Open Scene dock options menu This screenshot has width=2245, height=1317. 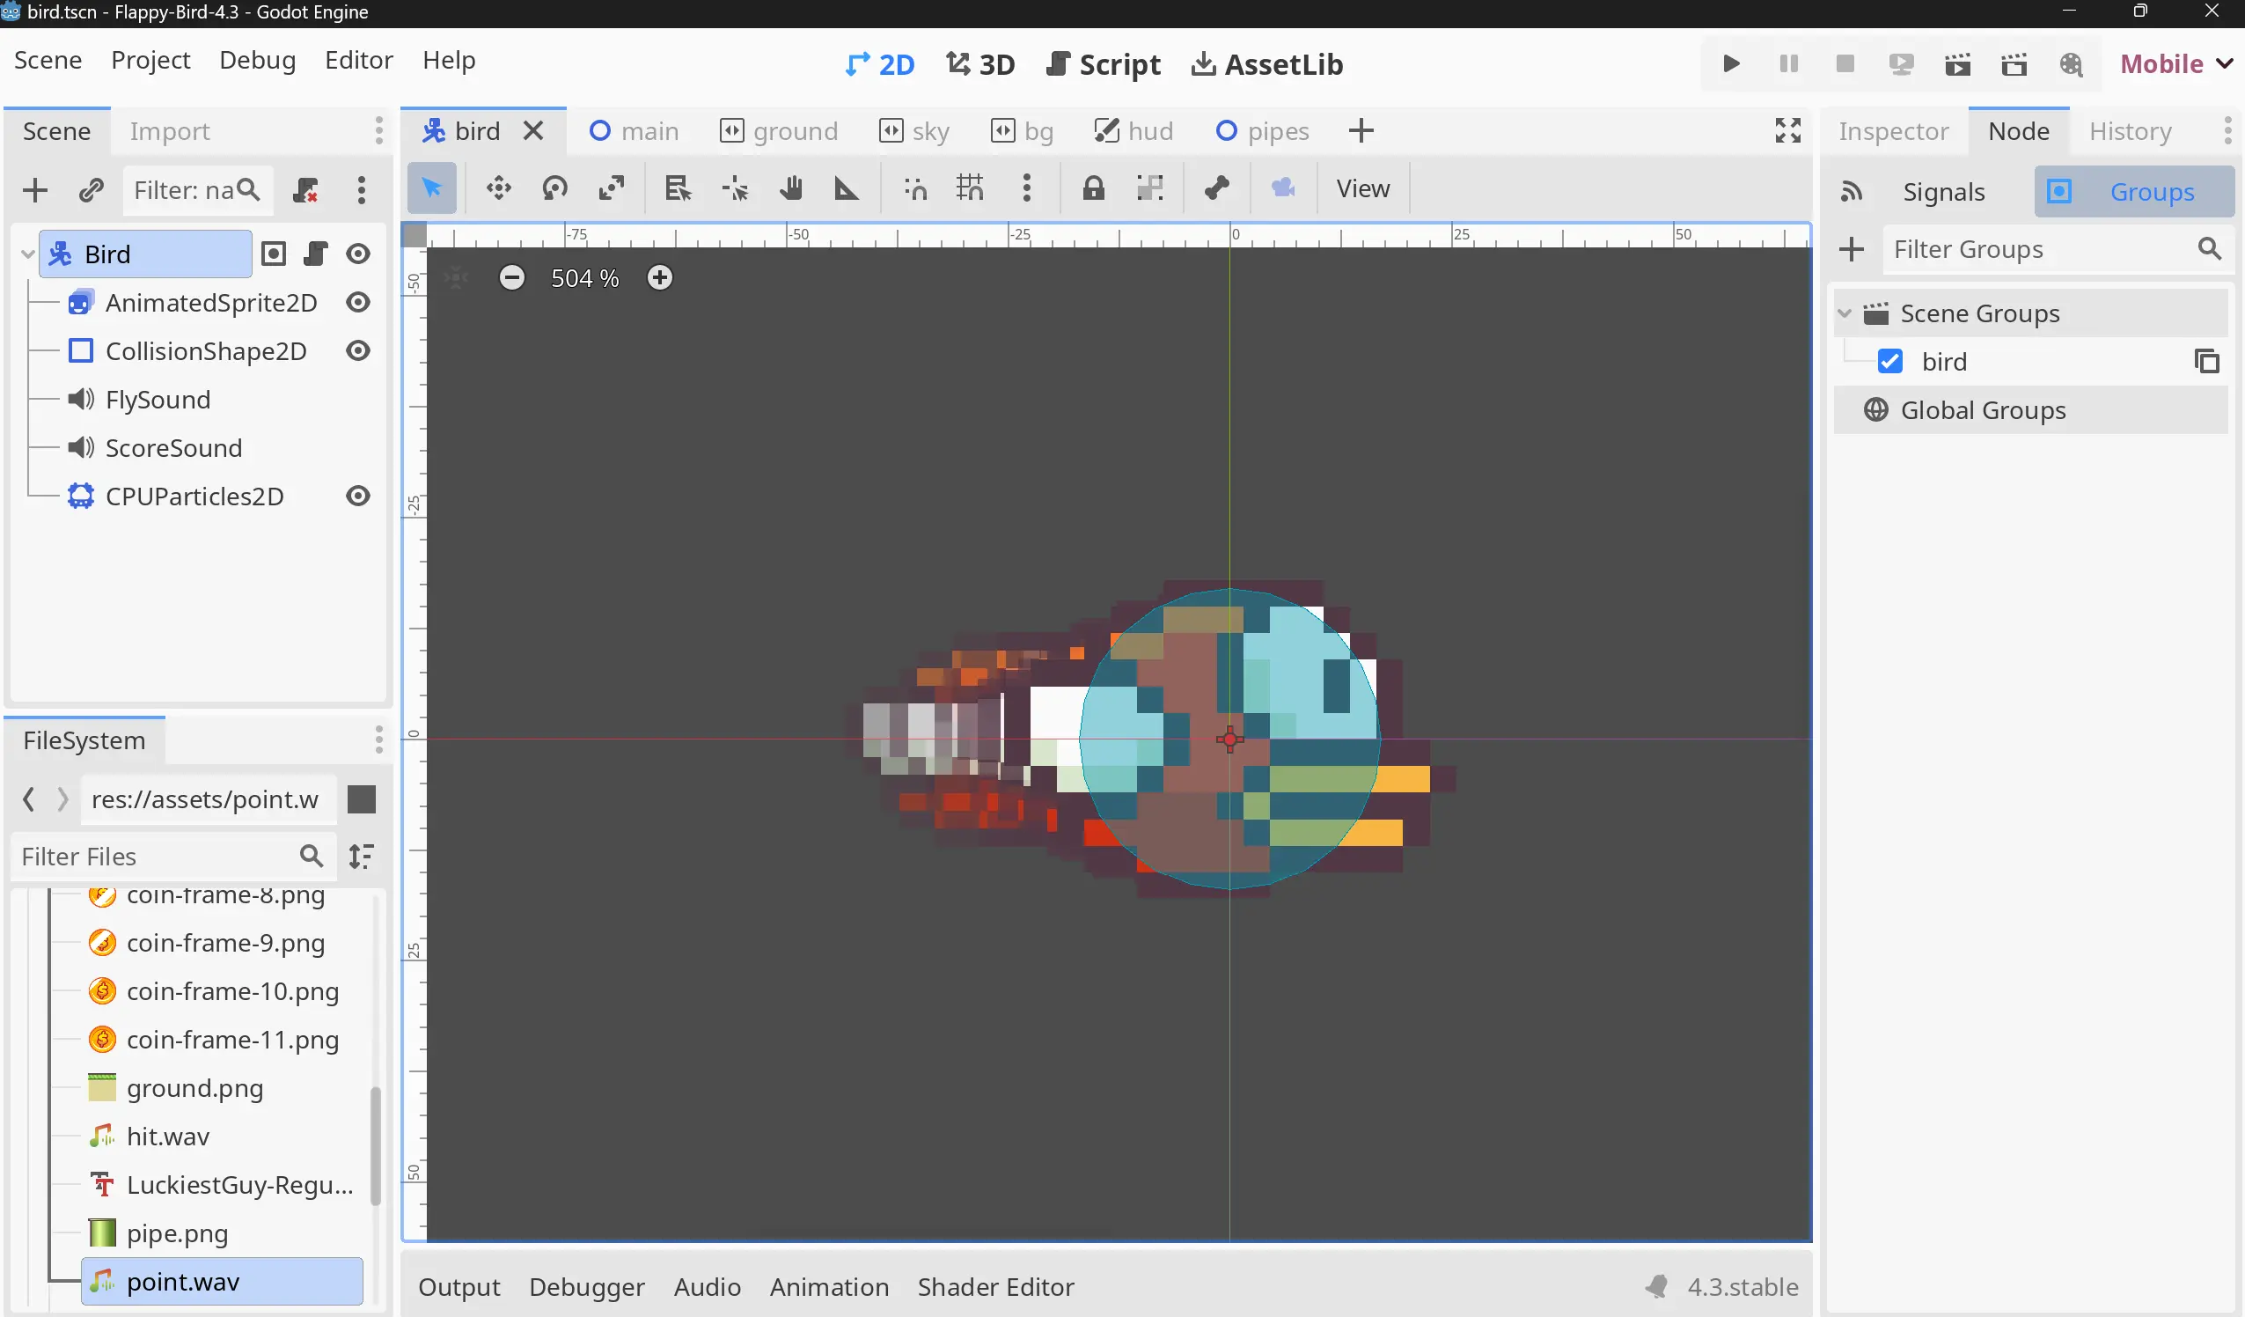(x=378, y=131)
